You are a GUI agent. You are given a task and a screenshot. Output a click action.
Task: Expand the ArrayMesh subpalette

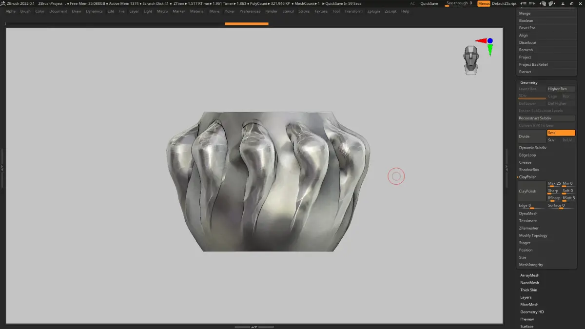pos(530,275)
